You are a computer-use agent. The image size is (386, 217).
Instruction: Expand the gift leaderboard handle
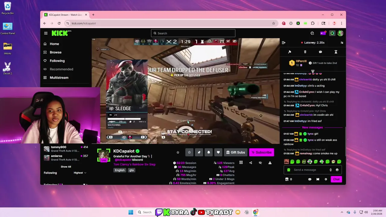pyautogui.click(x=313, y=71)
